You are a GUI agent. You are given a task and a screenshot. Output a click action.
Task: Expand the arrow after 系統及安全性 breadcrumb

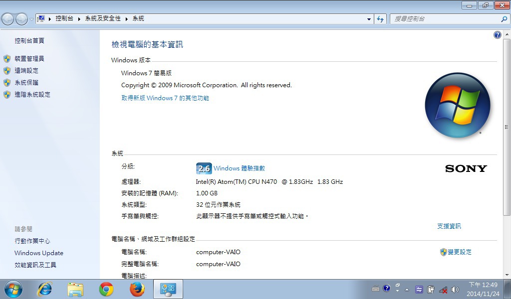coord(127,19)
